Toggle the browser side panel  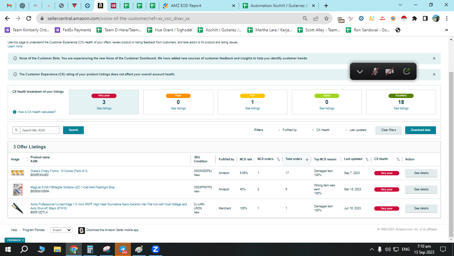point(425,18)
